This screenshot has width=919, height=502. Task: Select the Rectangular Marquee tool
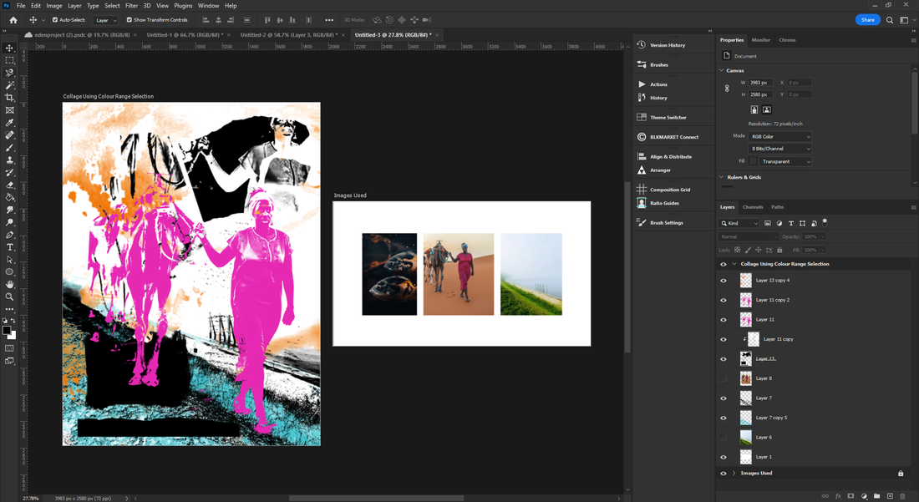pyautogui.click(x=9, y=60)
